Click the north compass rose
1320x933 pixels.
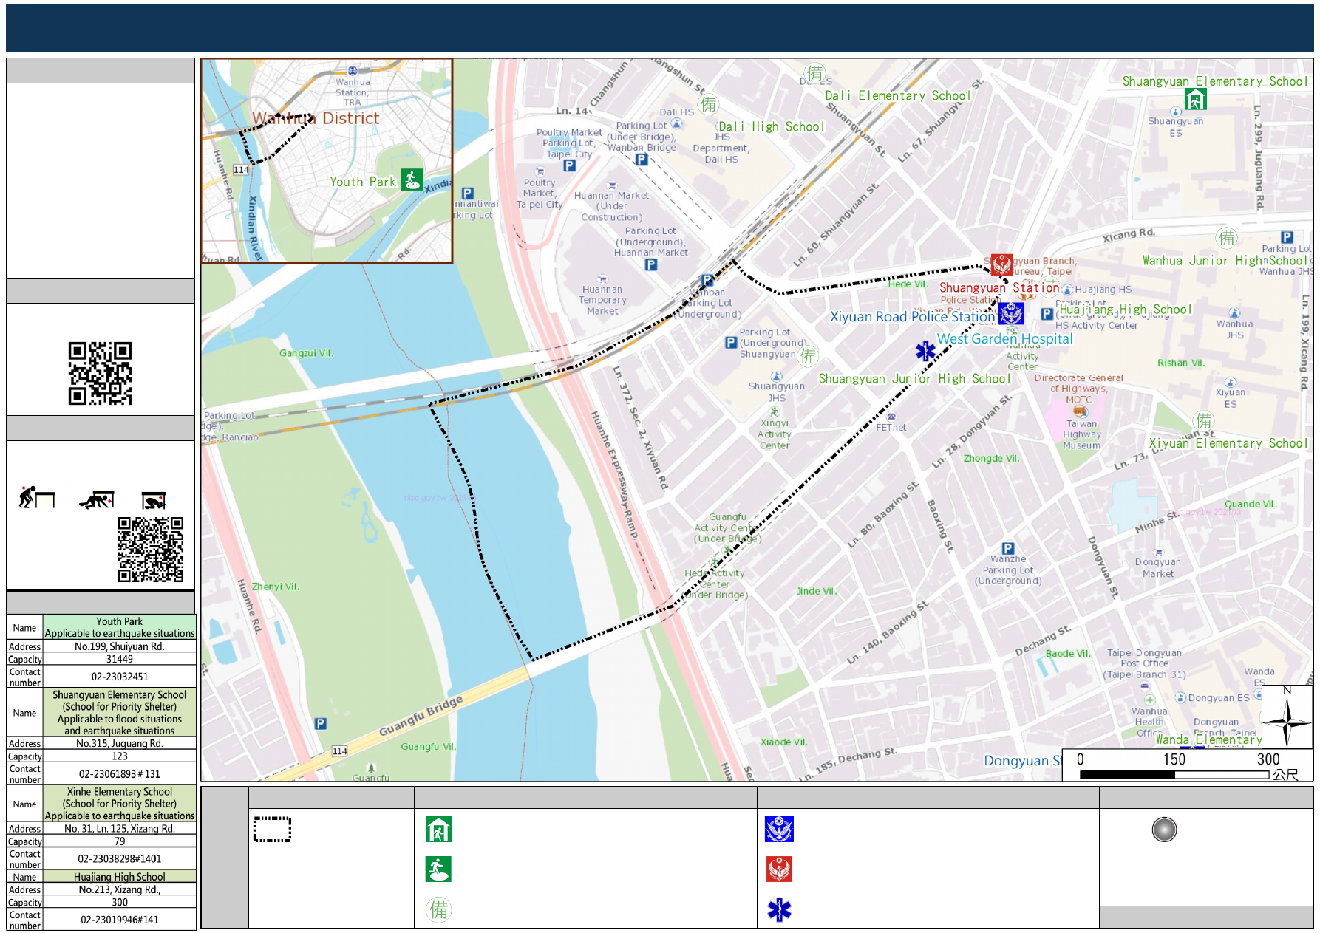click(1287, 717)
